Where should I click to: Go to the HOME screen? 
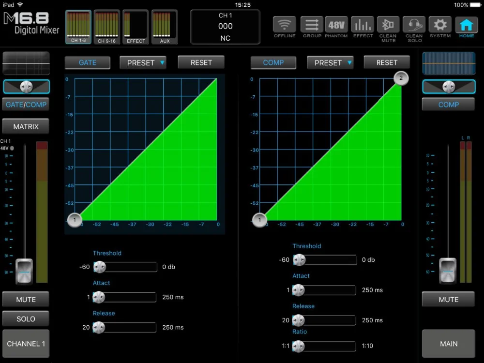click(x=466, y=25)
